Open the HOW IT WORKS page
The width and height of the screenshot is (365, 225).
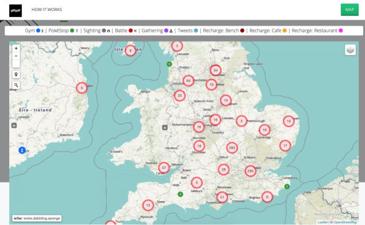point(47,10)
